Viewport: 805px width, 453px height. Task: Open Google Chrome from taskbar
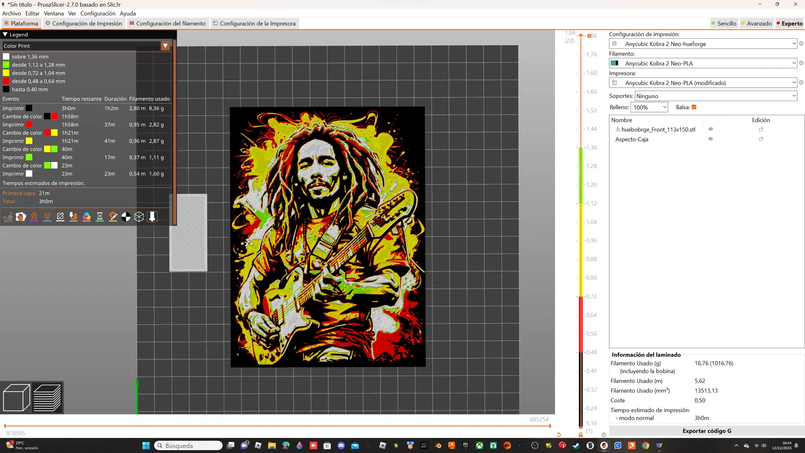coord(646,445)
